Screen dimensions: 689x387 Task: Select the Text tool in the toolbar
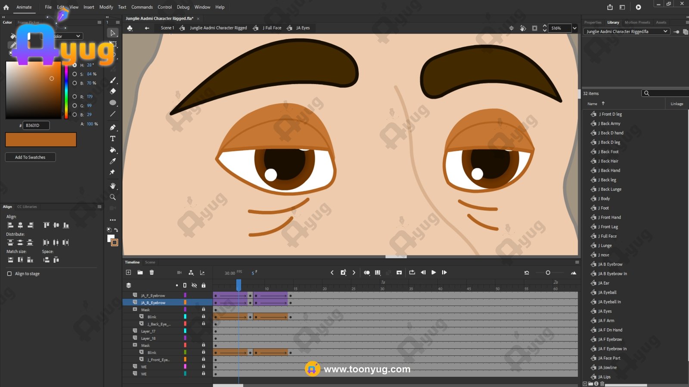113,139
